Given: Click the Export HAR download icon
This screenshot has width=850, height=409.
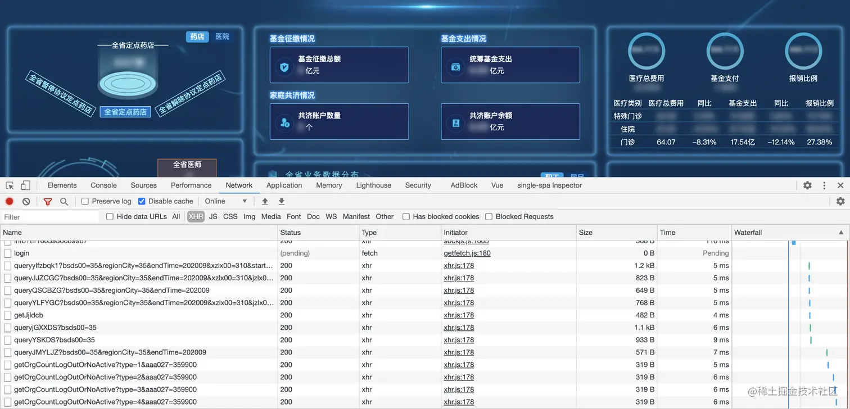Looking at the screenshot, I should coord(282,201).
